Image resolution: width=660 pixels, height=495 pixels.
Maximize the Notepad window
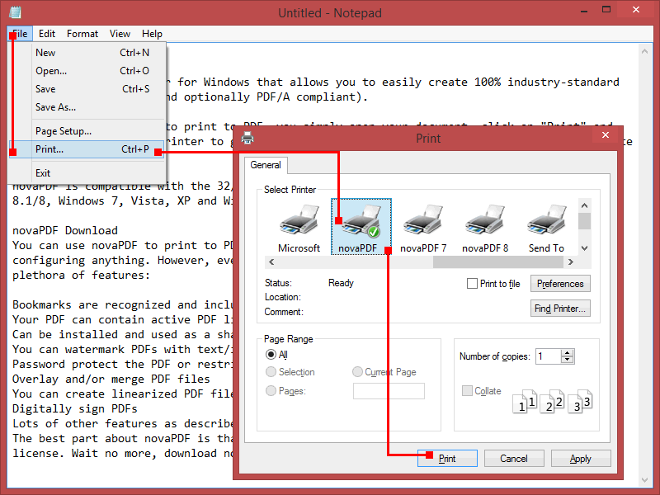point(606,9)
